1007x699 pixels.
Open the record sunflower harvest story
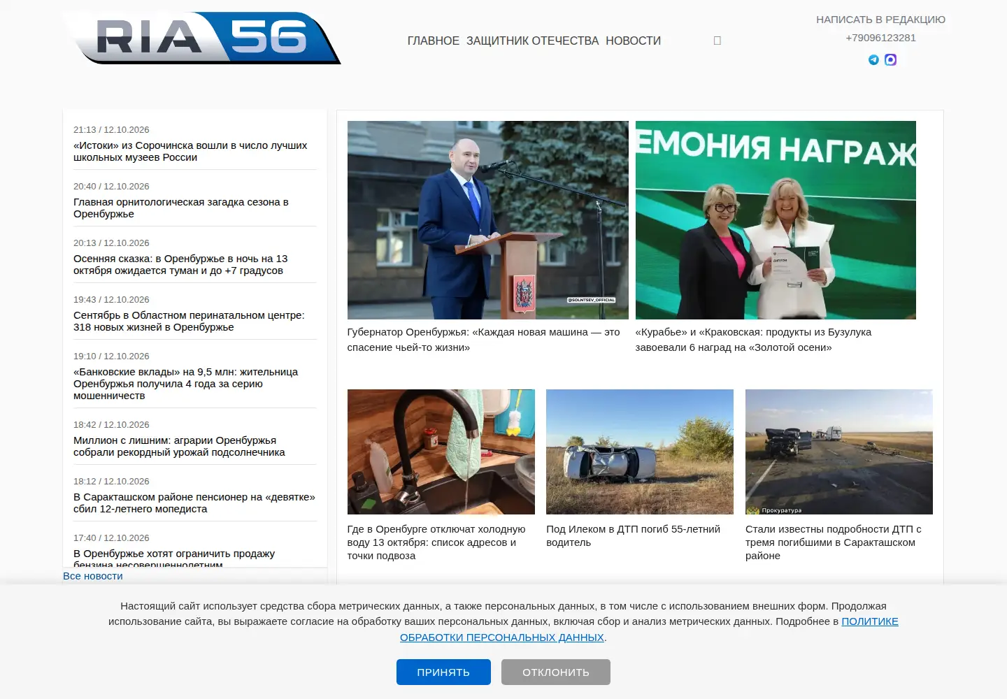[179, 447]
